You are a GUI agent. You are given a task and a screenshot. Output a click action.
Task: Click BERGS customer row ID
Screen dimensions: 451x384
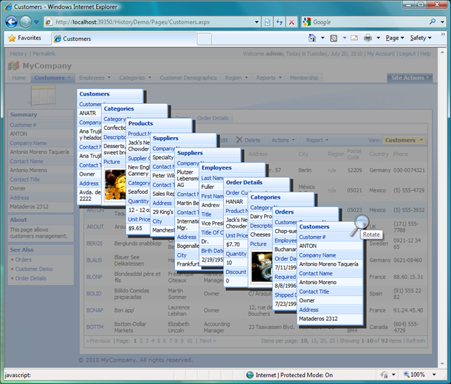point(94,244)
